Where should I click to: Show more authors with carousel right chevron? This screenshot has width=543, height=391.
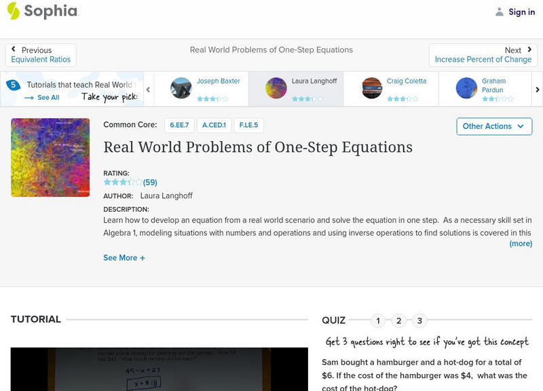537,90
